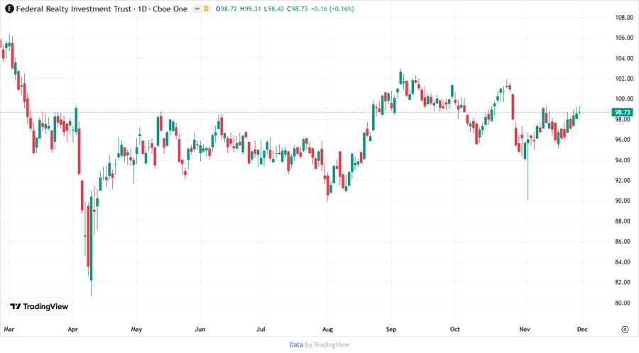Click the 'Federal Realty Investment Trust' title

tap(74, 9)
